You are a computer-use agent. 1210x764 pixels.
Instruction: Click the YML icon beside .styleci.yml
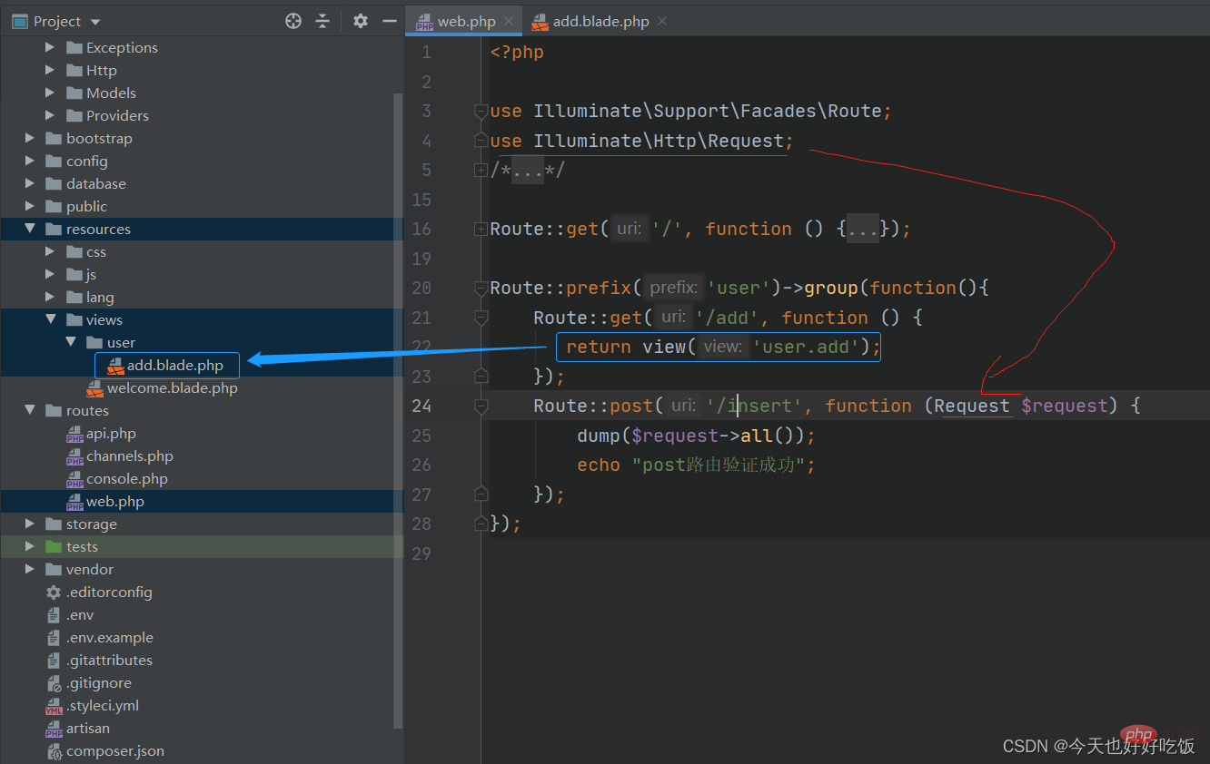54,706
